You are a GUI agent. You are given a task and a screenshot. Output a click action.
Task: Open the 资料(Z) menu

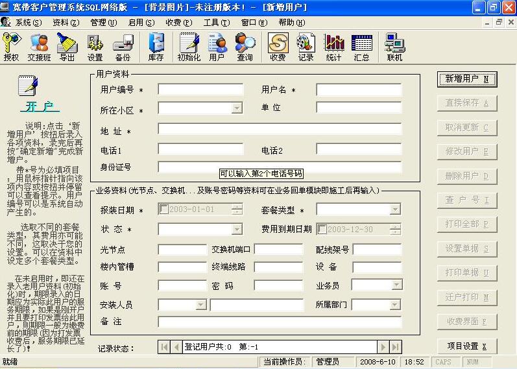click(66, 23)
